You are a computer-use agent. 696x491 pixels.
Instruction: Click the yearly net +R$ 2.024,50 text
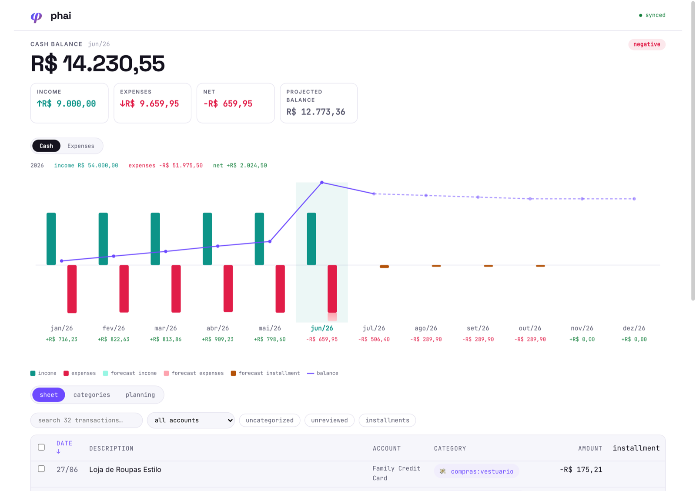pos(240,165)
